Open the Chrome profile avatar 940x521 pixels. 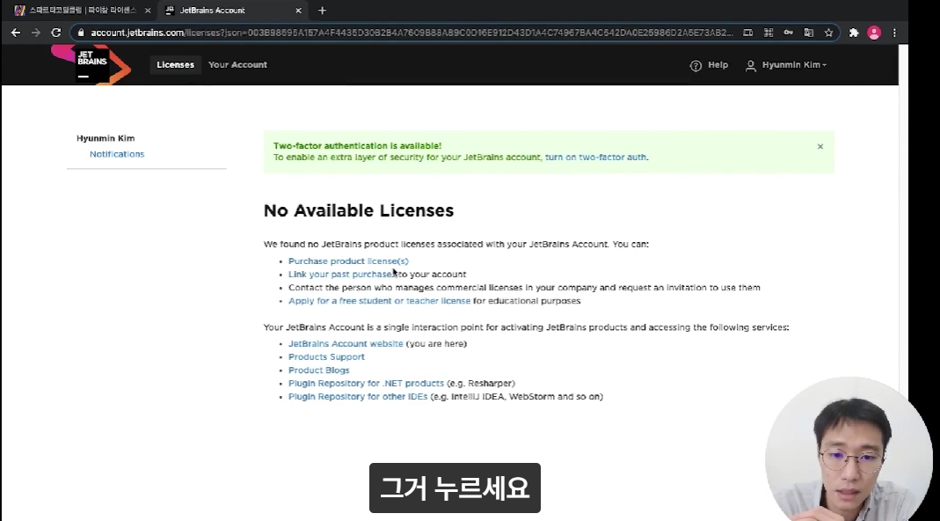874,33
